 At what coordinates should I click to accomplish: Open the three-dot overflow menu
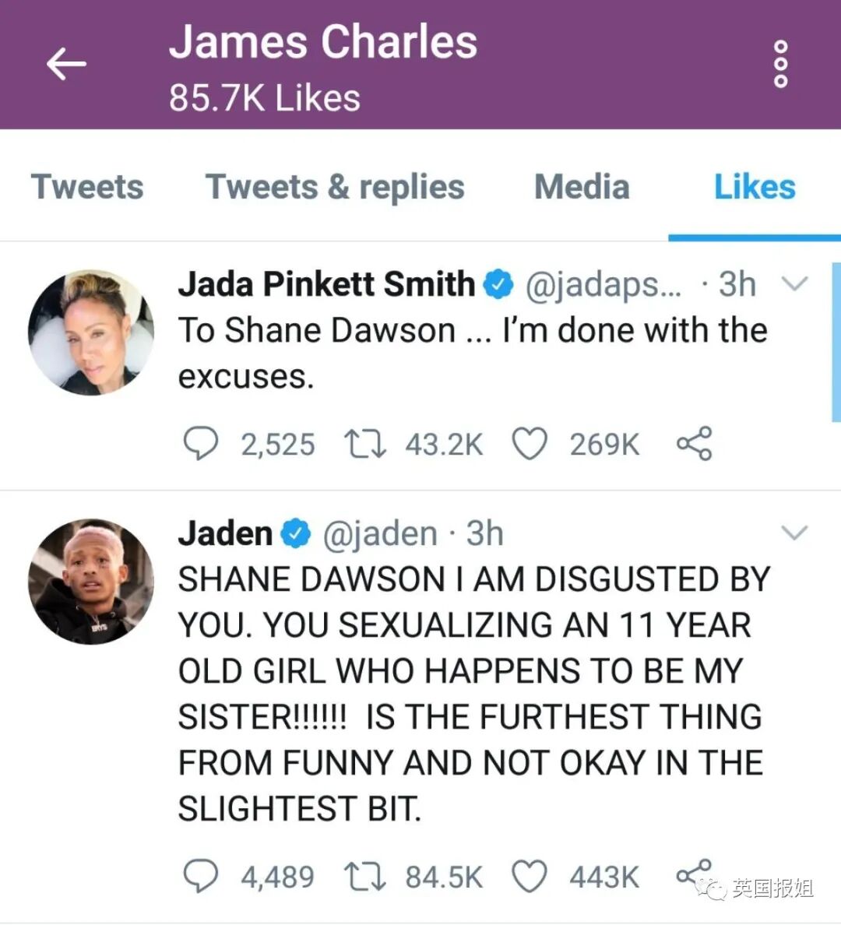781,64
